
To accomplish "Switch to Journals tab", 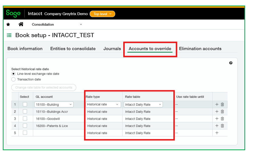I will coord(112,49).
